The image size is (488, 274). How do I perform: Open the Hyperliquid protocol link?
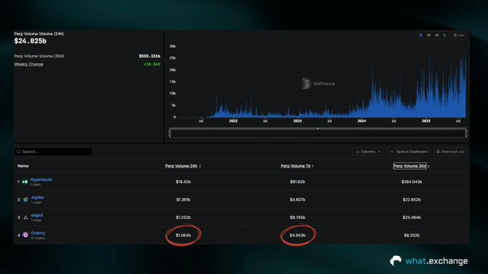point(41,180)
